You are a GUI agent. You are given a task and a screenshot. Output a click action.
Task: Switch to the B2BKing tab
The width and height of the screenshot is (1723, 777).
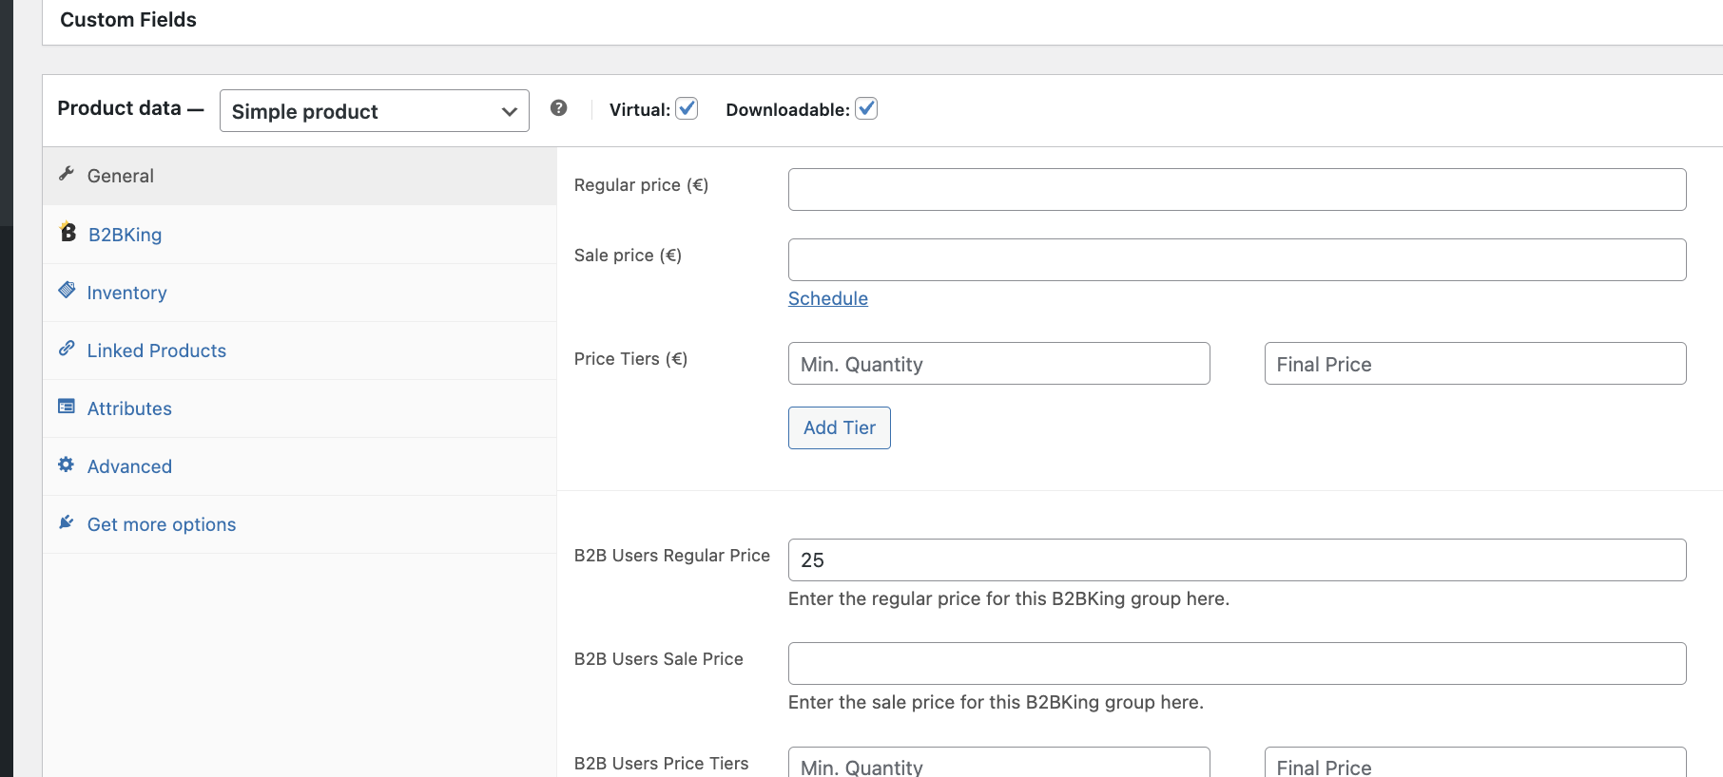tap(300, 235)
